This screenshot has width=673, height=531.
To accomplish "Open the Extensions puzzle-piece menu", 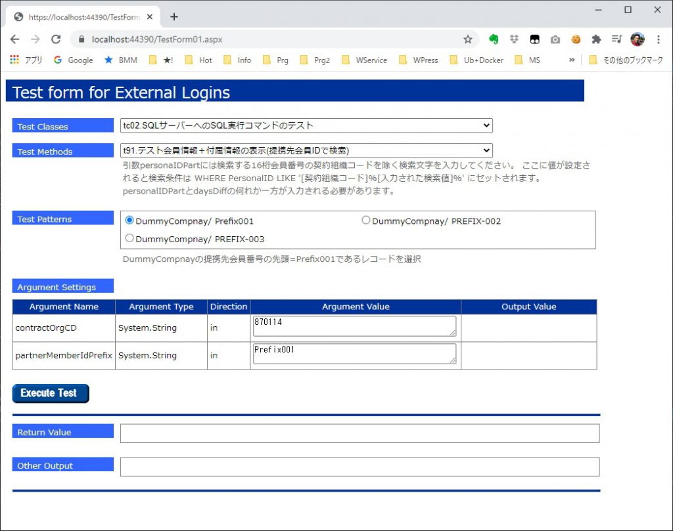I will (596, 39).
